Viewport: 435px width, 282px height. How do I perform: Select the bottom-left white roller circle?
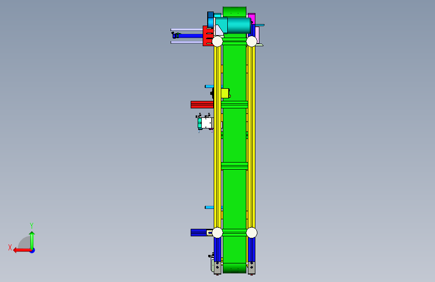tap(217, 233)
